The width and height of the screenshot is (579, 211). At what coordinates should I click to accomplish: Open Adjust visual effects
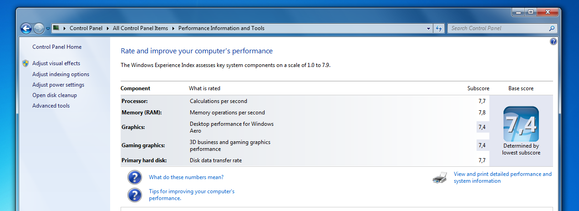tap(56, 63)
